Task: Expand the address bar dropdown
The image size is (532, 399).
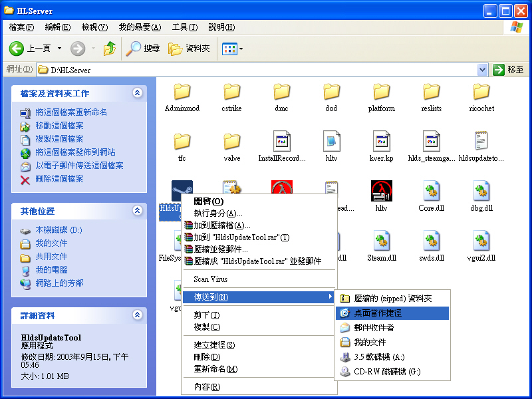Action: [483, 70]
